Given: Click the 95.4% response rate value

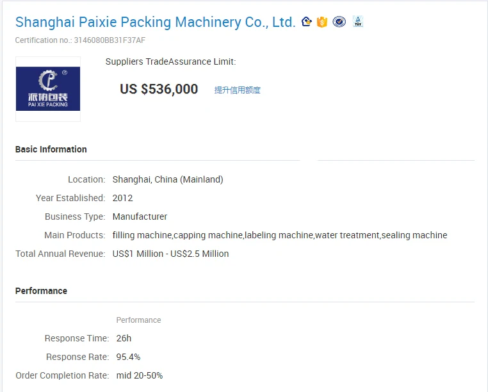Looking at the screenshot, I should click(x=128, y=357).
